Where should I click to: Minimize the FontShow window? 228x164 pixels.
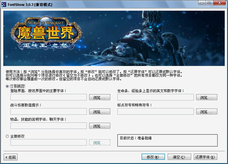(202, 3)
